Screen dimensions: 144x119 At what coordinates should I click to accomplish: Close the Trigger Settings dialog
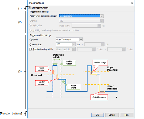coord(132,3)
